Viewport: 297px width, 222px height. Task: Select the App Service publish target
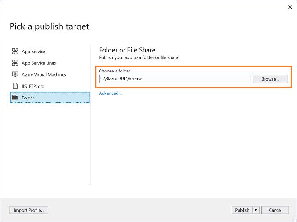point(33,52)
